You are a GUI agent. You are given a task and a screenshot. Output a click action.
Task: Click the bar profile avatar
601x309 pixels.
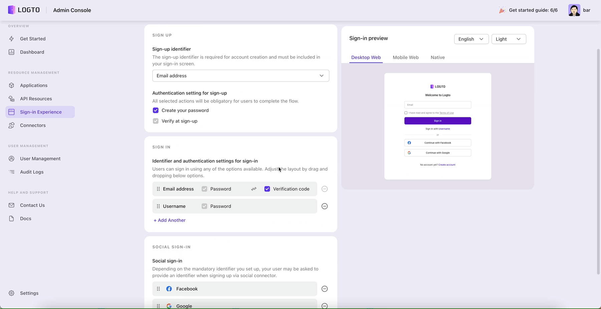(574, 10)
